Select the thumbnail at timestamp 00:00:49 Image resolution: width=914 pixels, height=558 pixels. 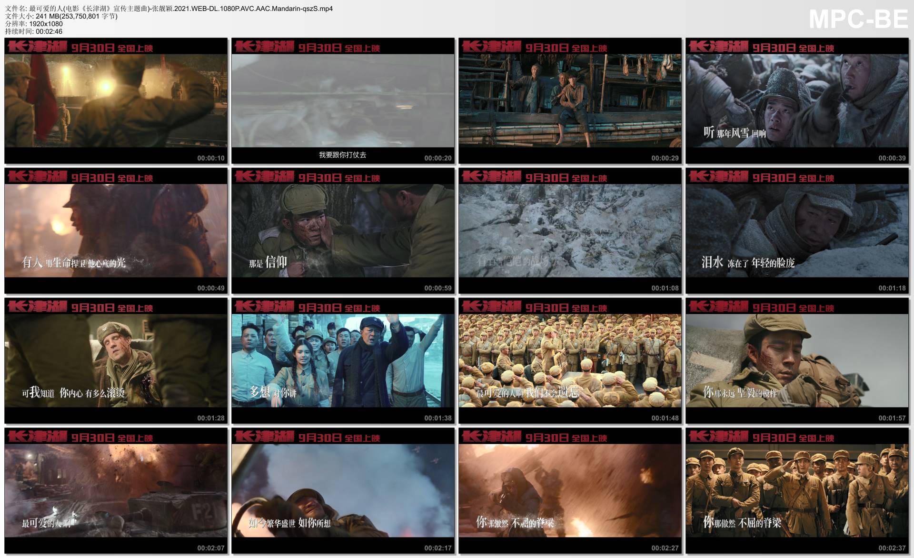[x=116, y=230]
